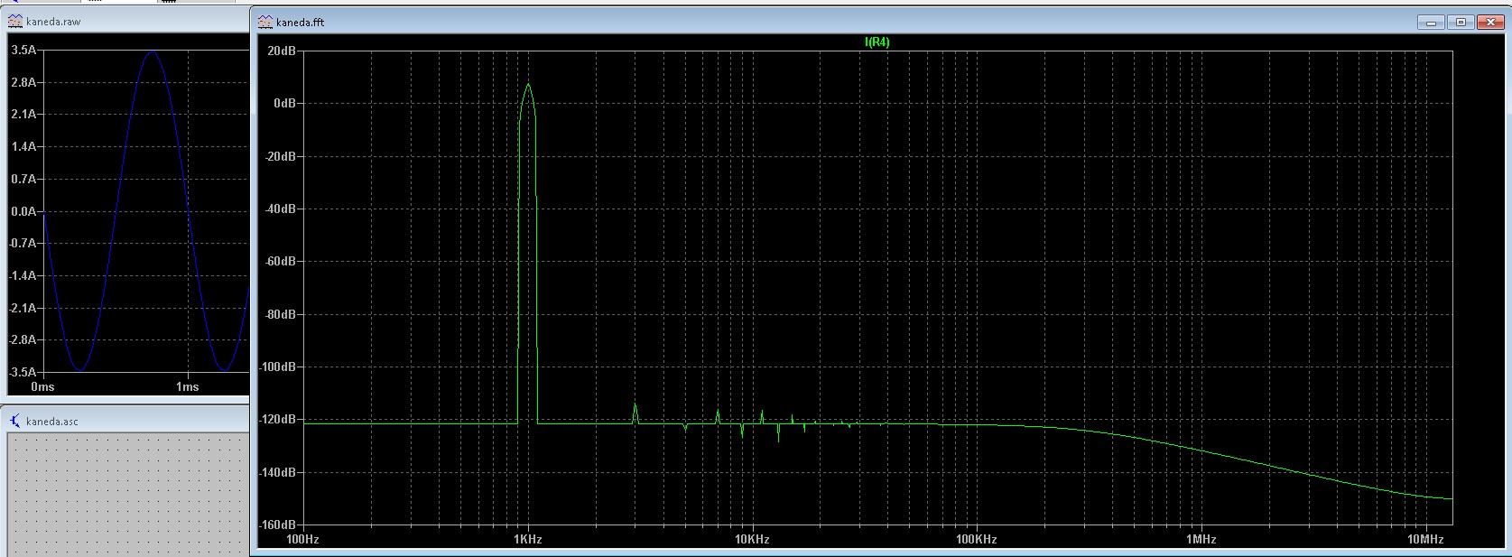Click the positive 3.5A label in kaneda.raw
This screenshot has width=1512, height=557.
[x=23, y=51]
